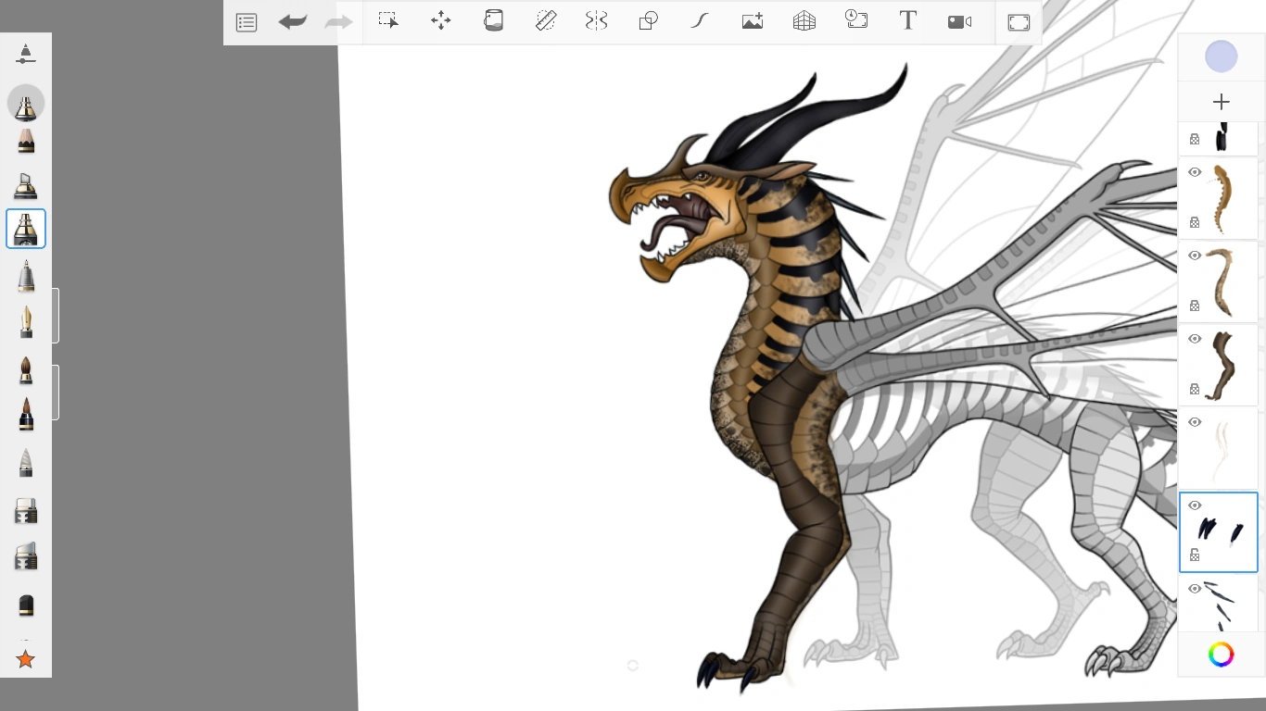
Task: Open the main menu list icon
Action: pos(247,22)
